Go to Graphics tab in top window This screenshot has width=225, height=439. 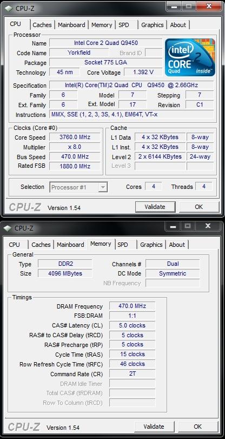click(152, 25)
